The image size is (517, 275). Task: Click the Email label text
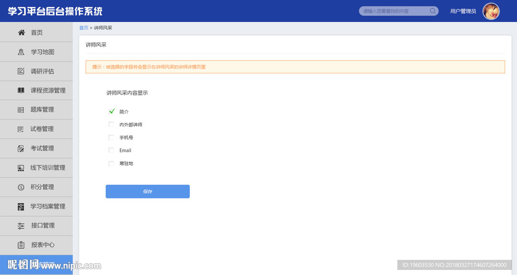125,150
